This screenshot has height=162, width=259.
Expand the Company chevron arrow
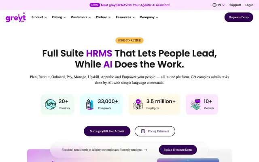click(157, 17)
